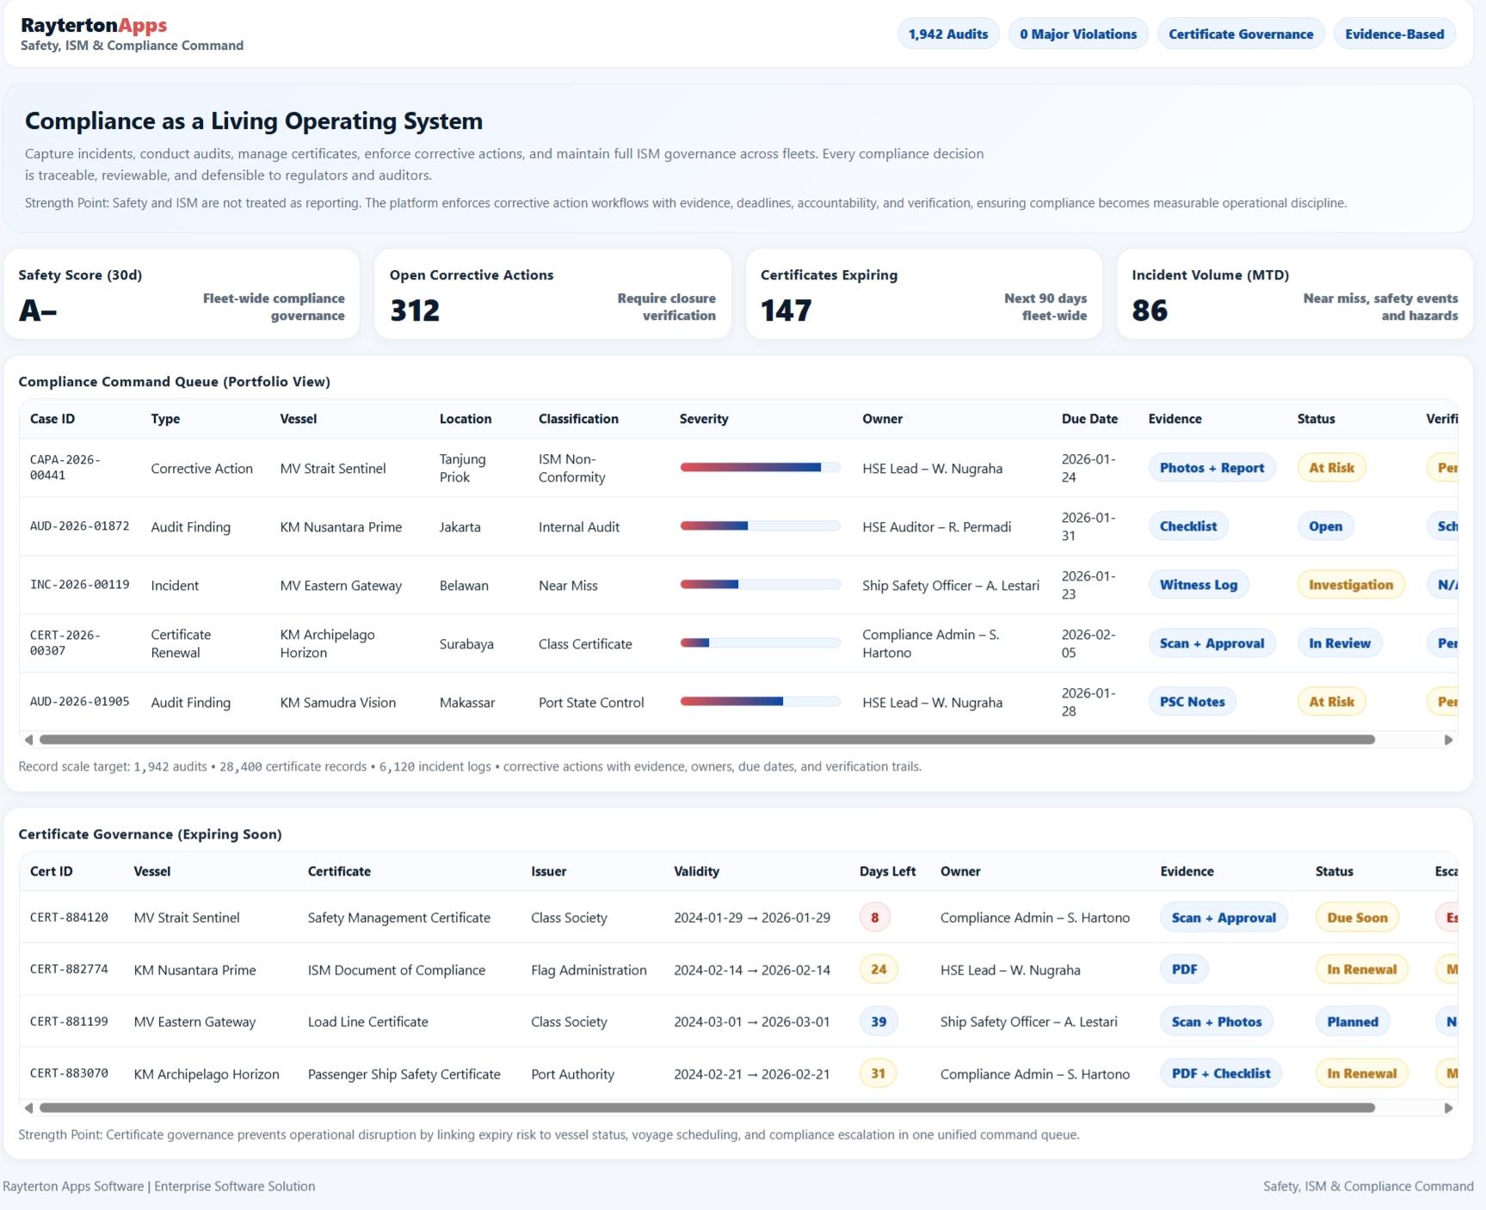This screenshot has height=1210, width=1486.
Task: Toggle Investigation status on the Near Miss incident
Action: tap(1349, 584)
